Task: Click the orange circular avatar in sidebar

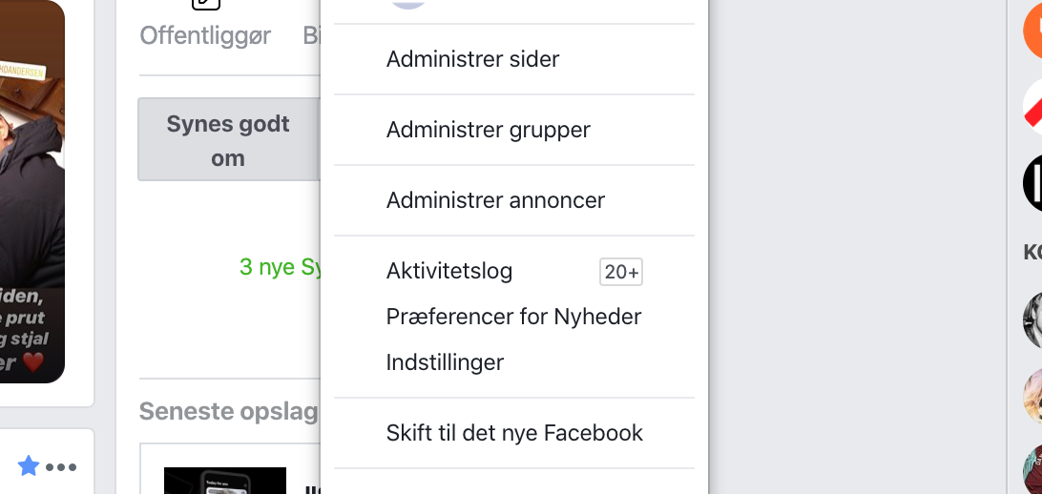Action: (1033, 31)
